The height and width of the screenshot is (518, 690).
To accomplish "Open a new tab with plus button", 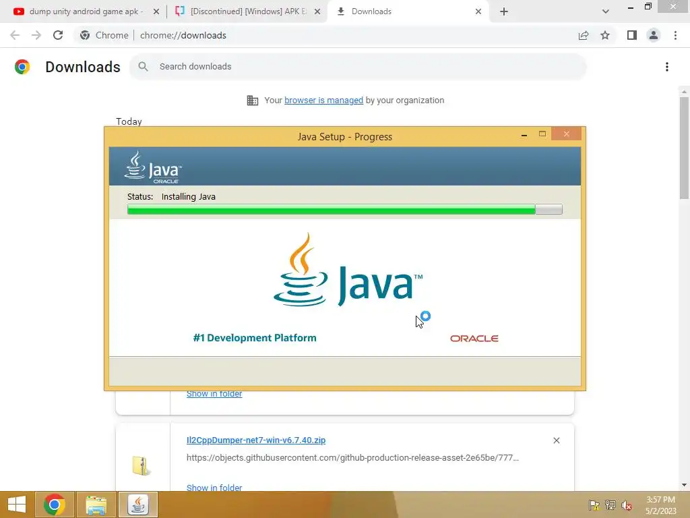I will click(504, 12).
